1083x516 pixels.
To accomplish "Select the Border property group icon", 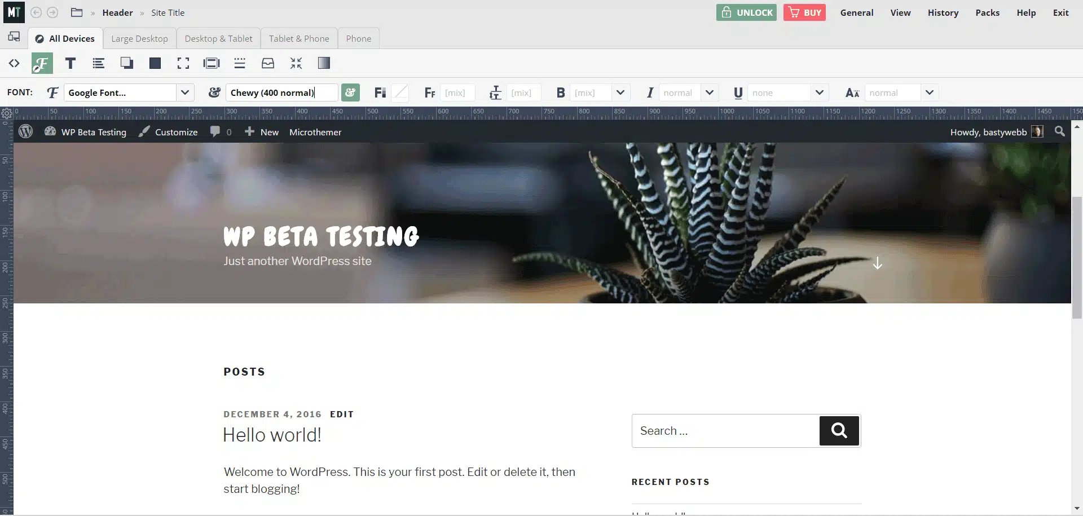I will [x=240, y=63].
